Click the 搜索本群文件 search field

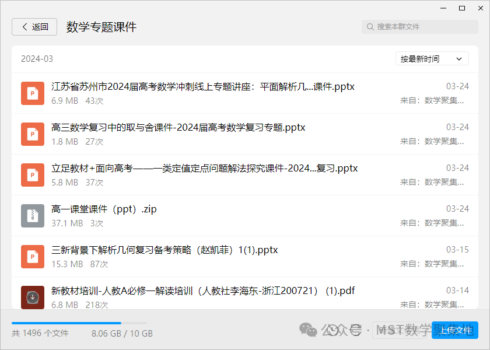(419, 27)
